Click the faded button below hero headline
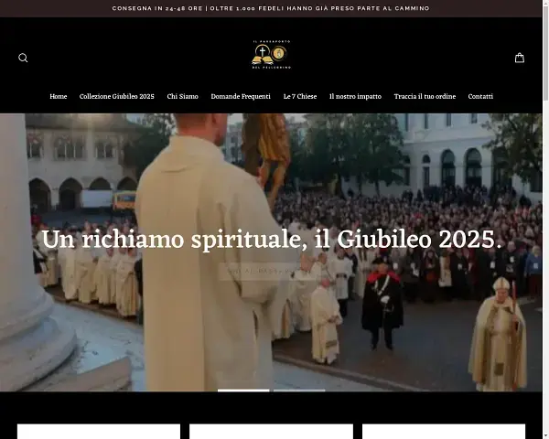The width and height of the screenshot is (549, 439). (x=271, y=272)
